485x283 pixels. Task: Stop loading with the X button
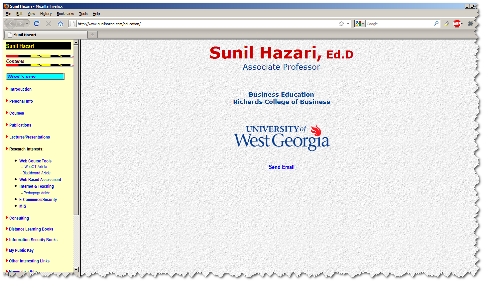point(49,24)
